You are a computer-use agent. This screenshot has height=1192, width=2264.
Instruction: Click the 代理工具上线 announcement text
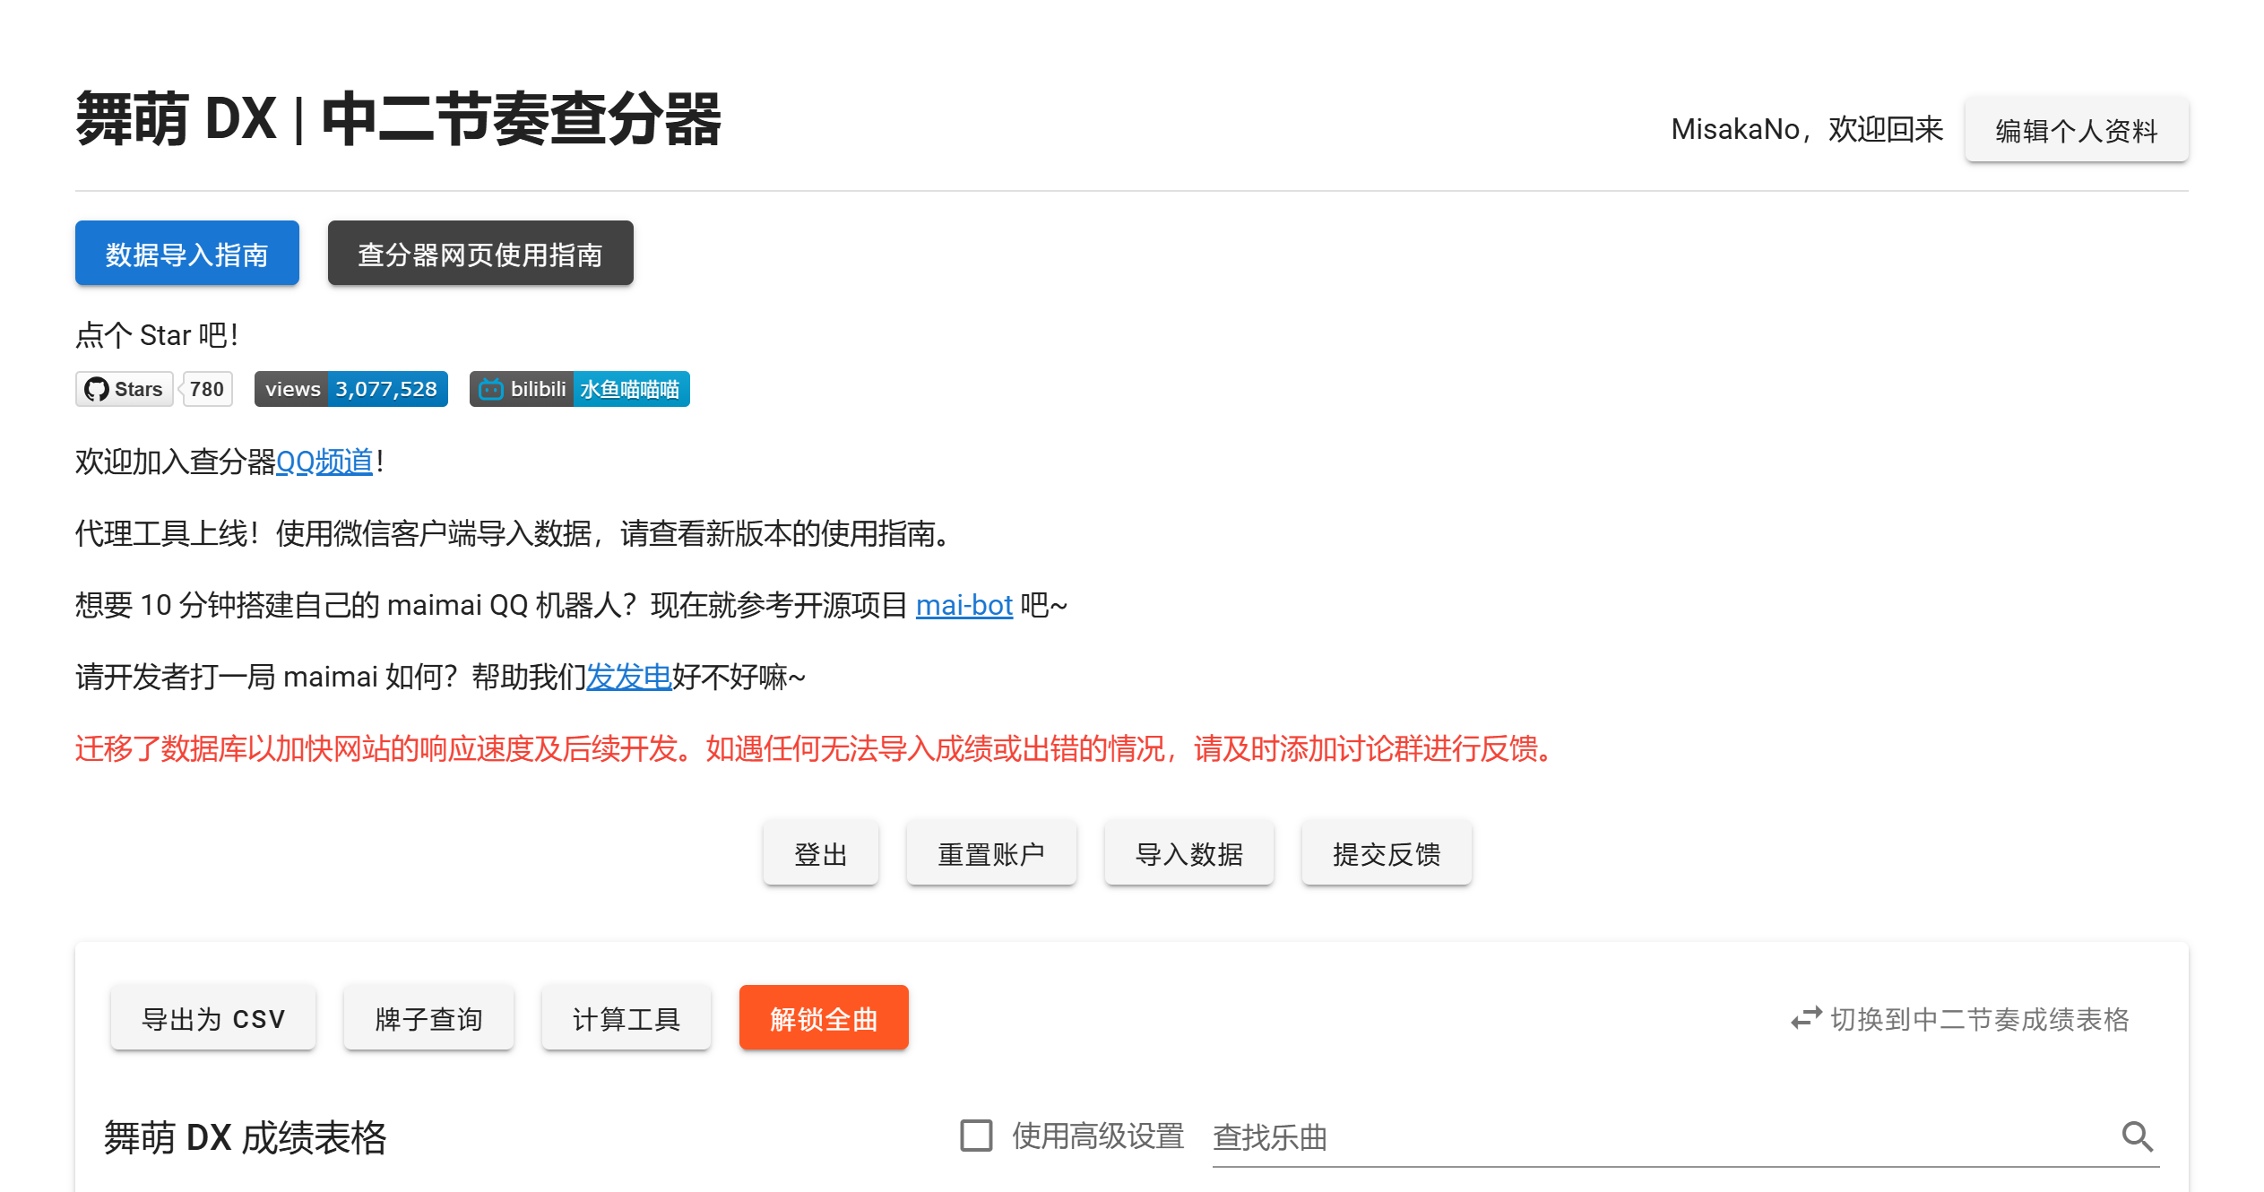(x=514, y=533)
